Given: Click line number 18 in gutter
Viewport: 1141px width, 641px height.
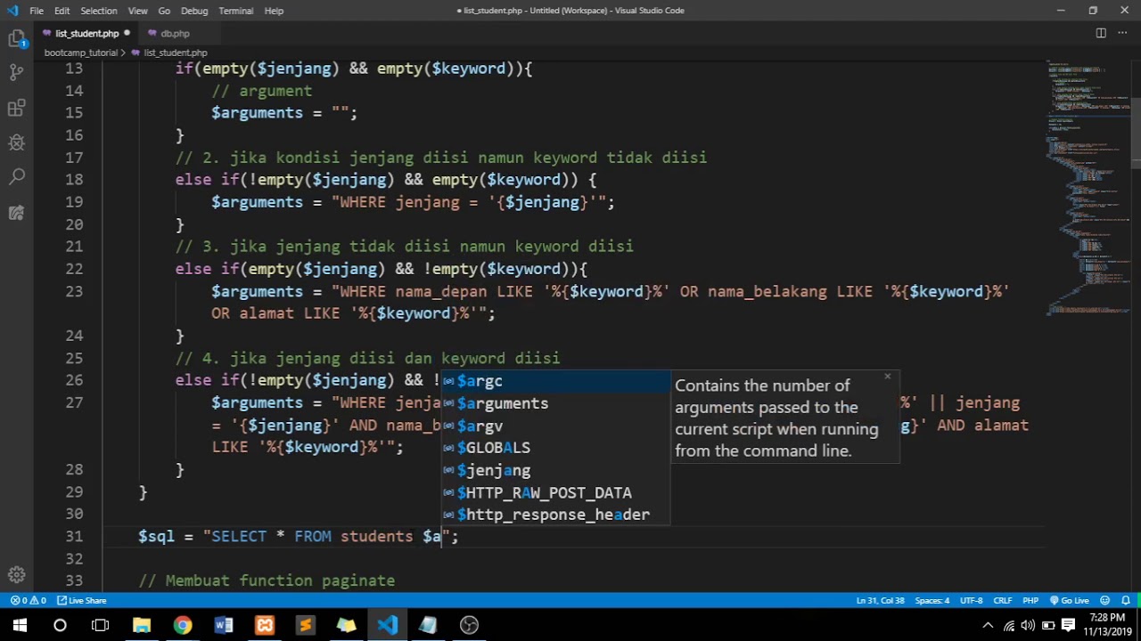Looking at the screenshot, I should pyautogui.click(x=73, y=180).
